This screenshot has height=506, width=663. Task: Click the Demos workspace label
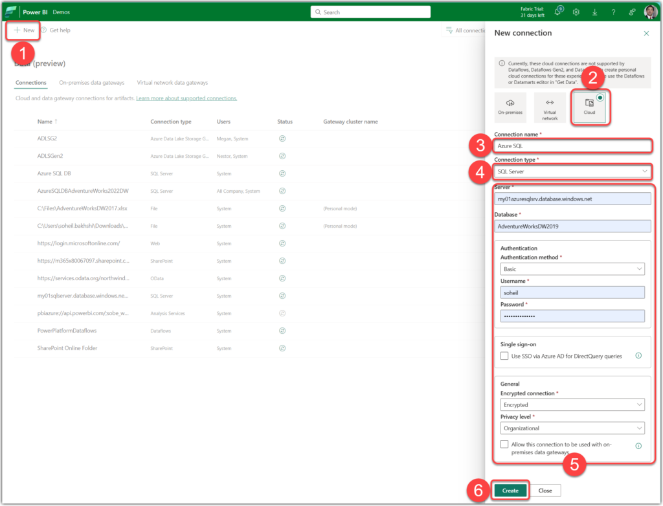click(x=62, y=12)
